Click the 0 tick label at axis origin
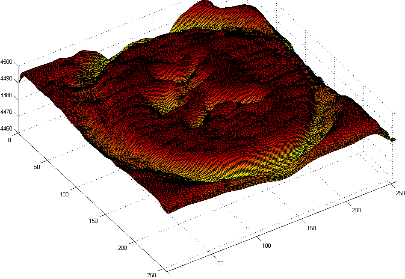 10,139
